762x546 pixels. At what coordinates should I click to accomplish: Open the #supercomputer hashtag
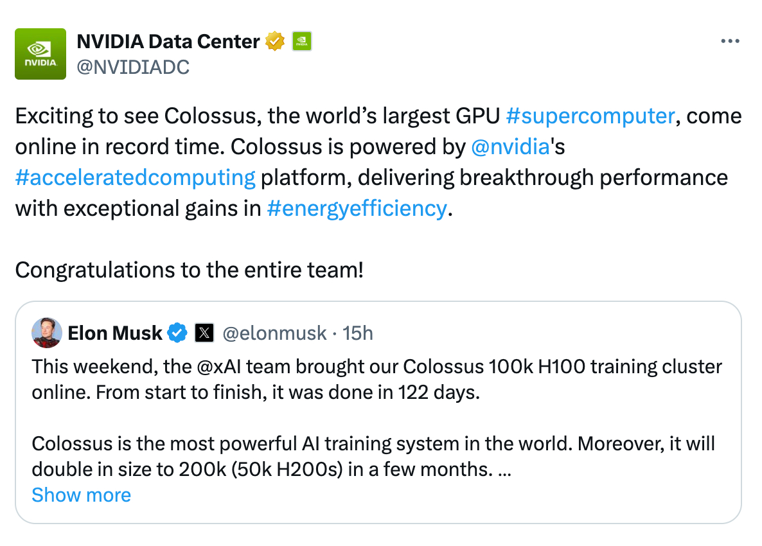pos(590,116)
